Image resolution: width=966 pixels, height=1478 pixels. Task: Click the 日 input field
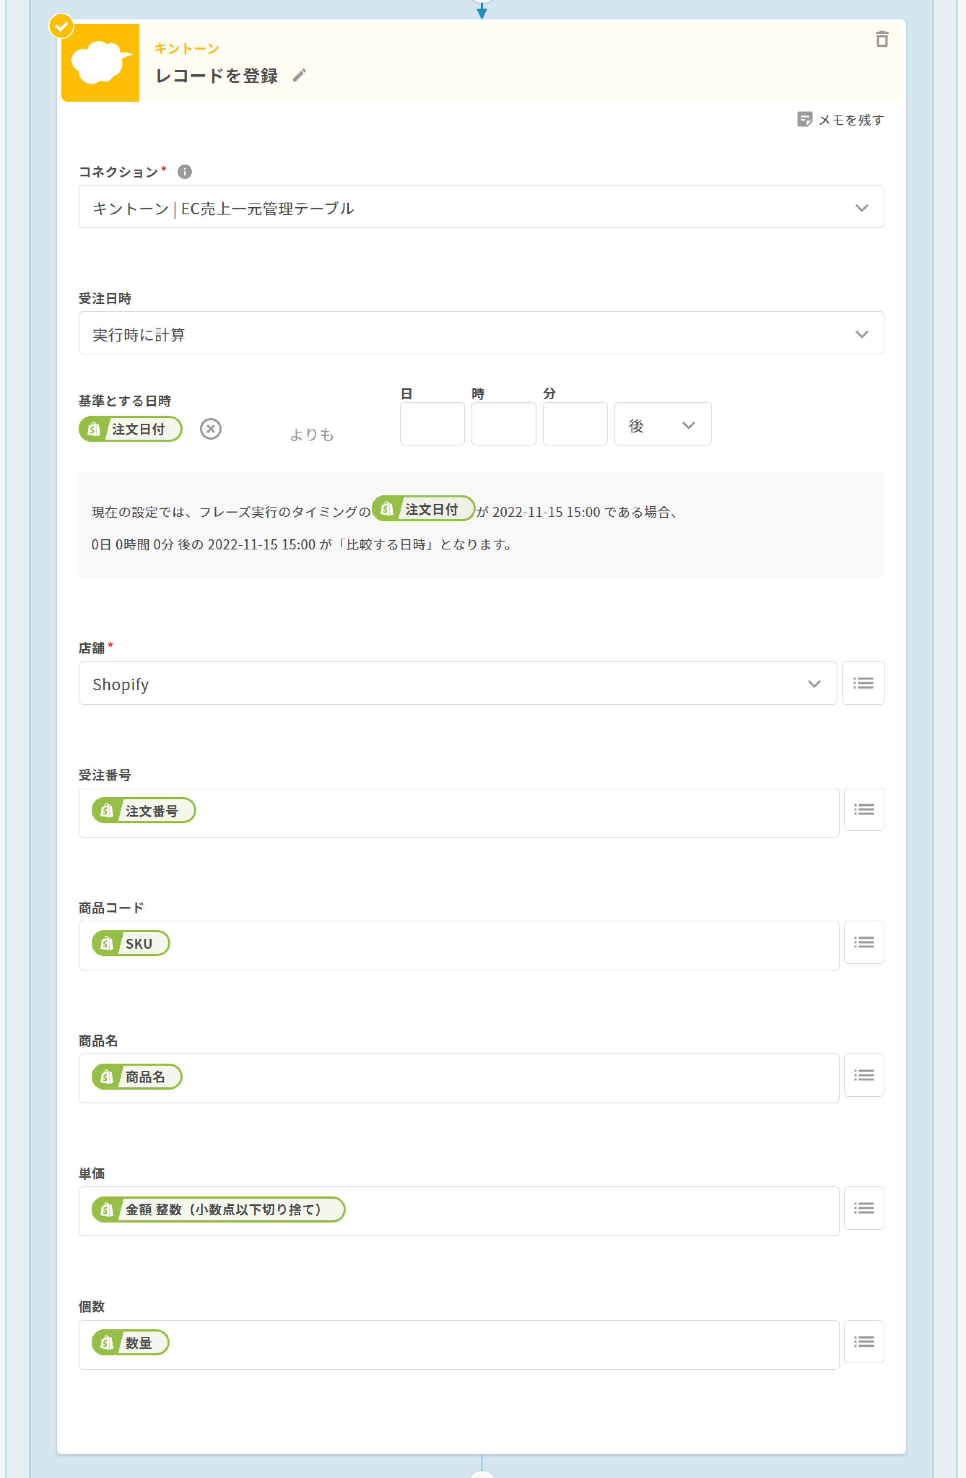pos(431,424)
